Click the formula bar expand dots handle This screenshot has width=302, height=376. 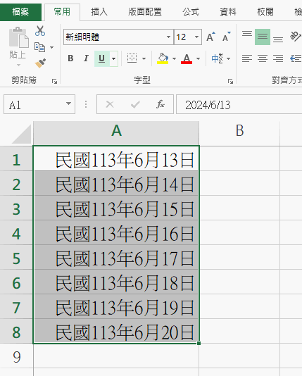point(86,104)
